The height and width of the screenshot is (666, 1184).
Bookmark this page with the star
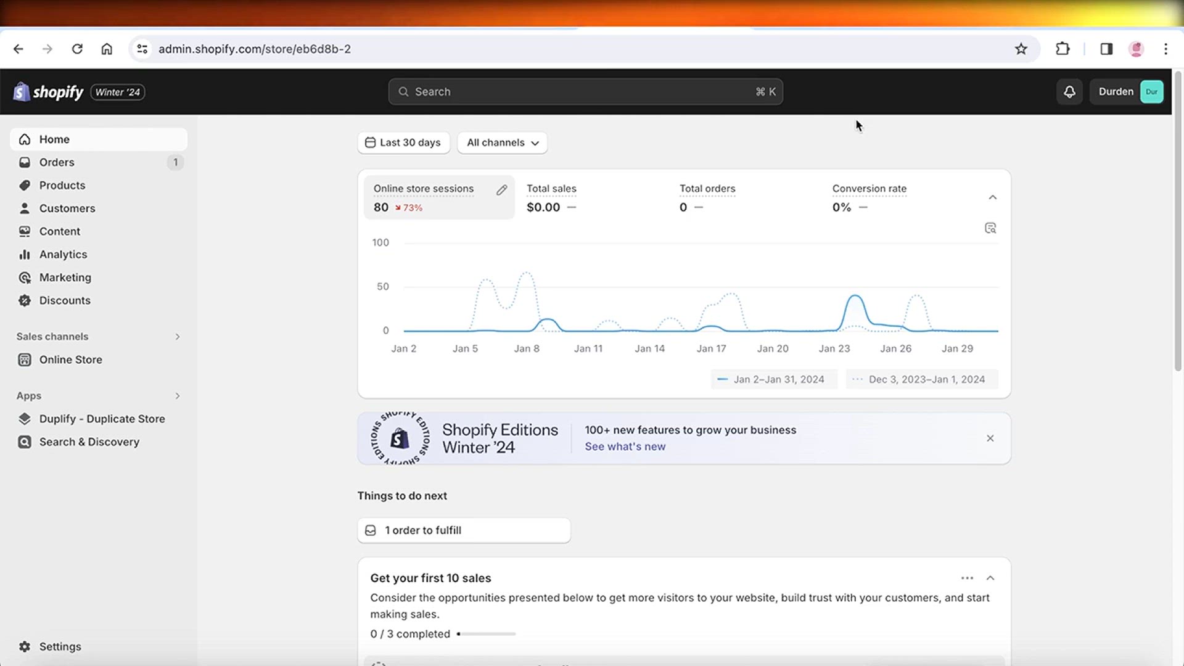pyautogui.click(x=1021, y=49)
